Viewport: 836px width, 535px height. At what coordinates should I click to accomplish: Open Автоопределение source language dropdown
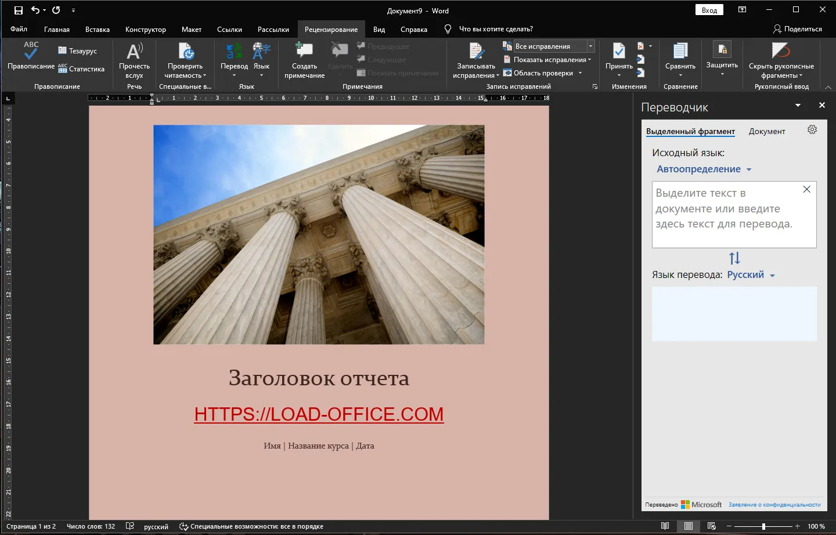point(704,169)
